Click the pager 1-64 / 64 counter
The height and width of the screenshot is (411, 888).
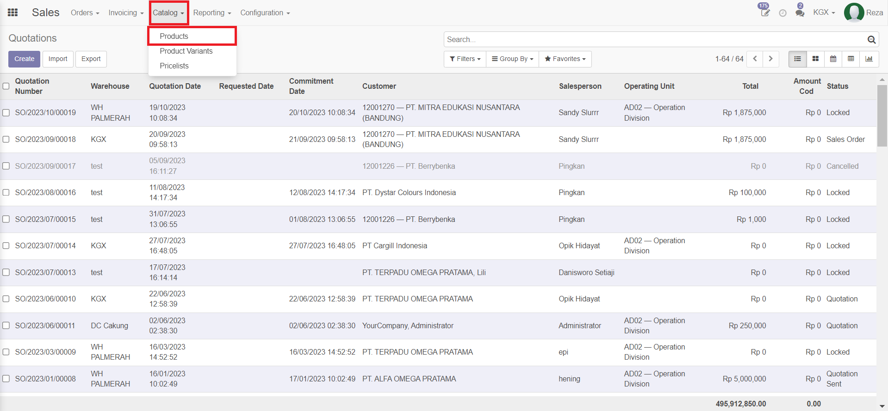tap(729, 59)
